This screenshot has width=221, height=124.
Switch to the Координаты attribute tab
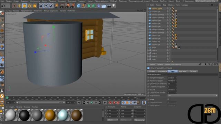(162, 71)
